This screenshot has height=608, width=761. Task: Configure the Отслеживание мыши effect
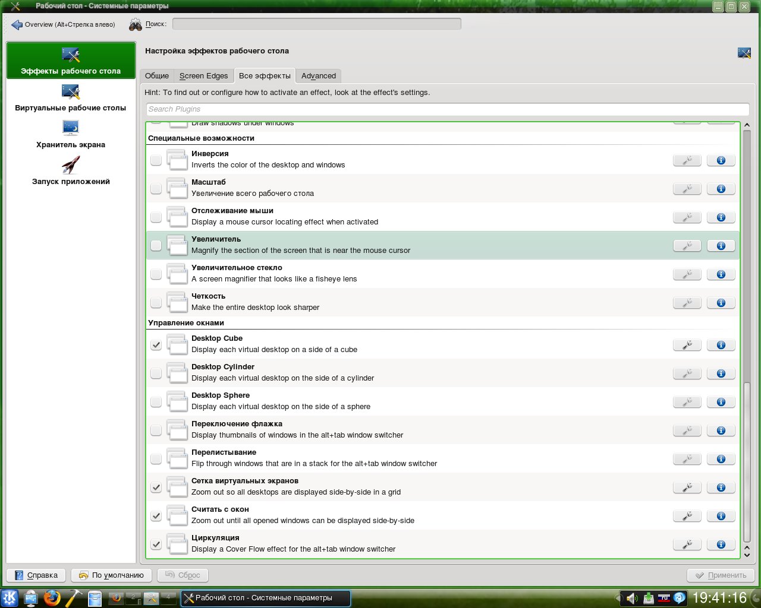pos(687,217)
